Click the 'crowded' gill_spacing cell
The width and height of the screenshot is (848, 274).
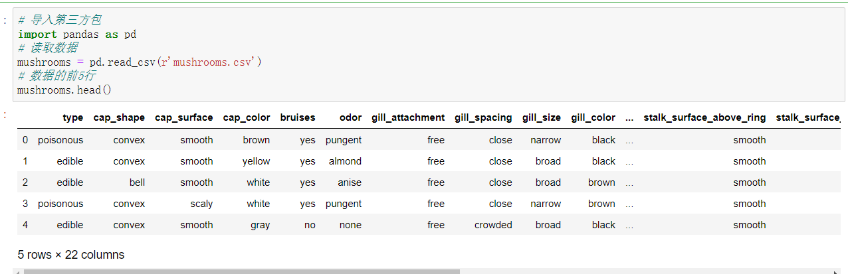tap(493, 225)
